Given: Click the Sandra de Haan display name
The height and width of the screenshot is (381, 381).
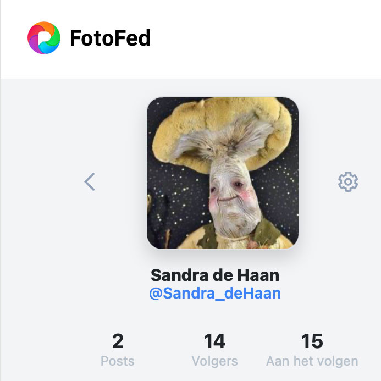Looking at the screenshot, I should [x=215, y=275].
